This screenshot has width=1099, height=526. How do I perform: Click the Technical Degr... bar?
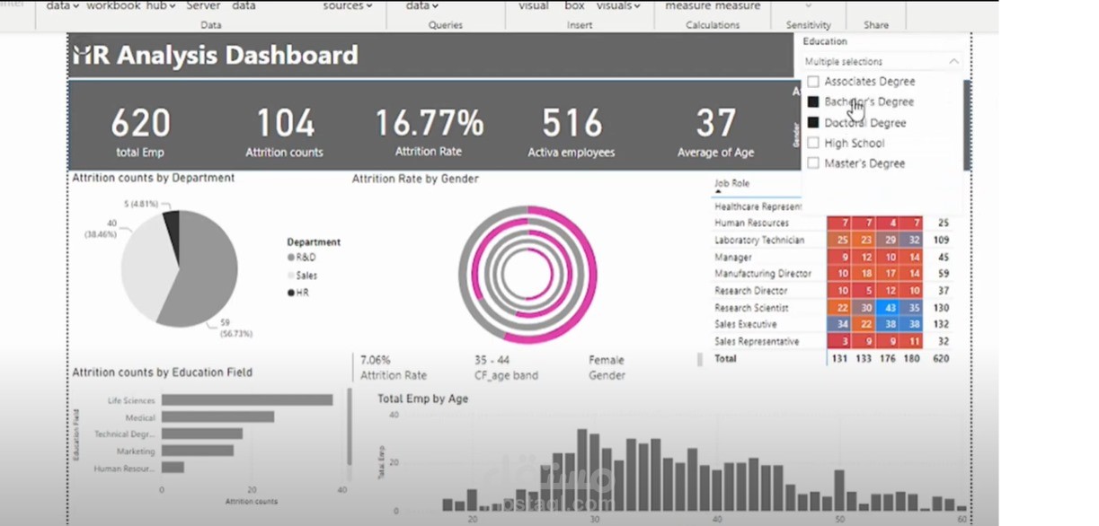coord(202,434)
